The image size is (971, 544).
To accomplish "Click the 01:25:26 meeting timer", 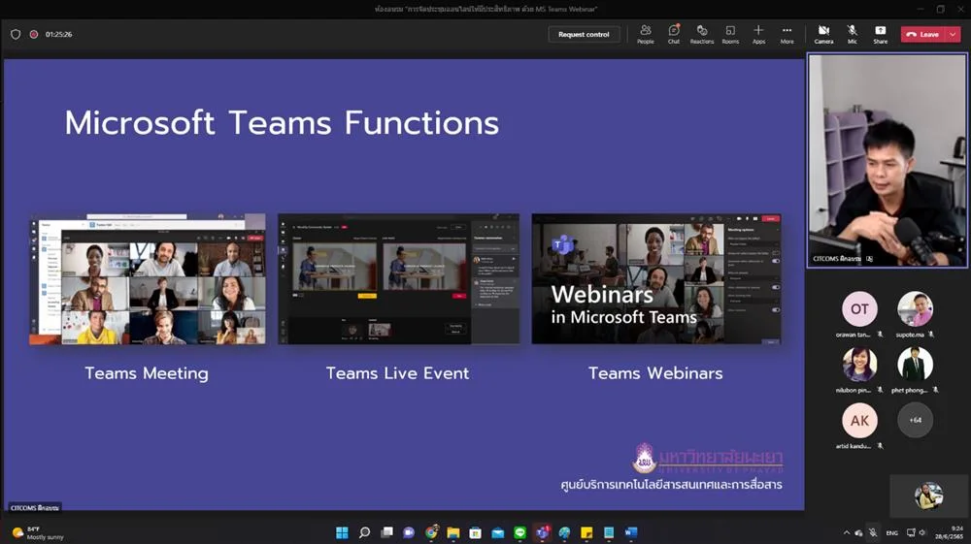I will tap(58, 35).
